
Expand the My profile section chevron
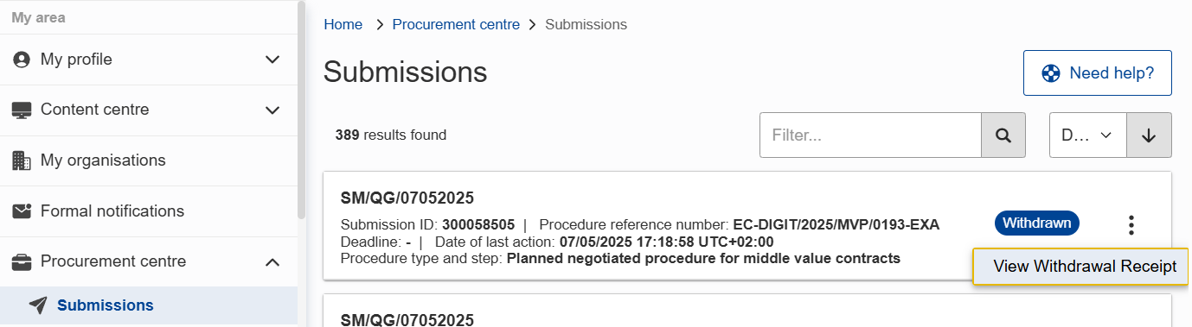tap(272, 60)
